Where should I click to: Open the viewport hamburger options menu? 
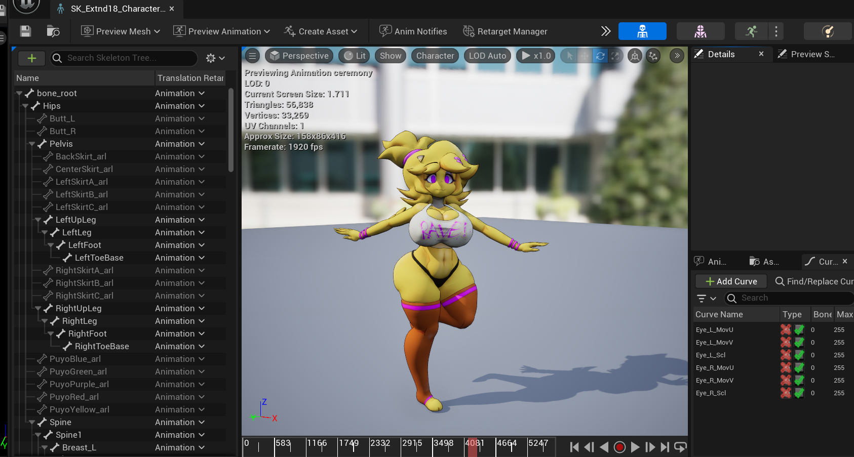coord(252,56)
